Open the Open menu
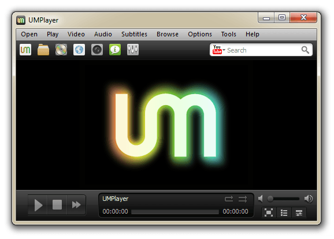Screen dimensions: 334x239 [x=29, y=34]
